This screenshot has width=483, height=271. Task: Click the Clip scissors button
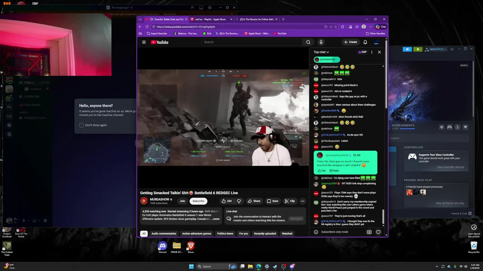290,201
